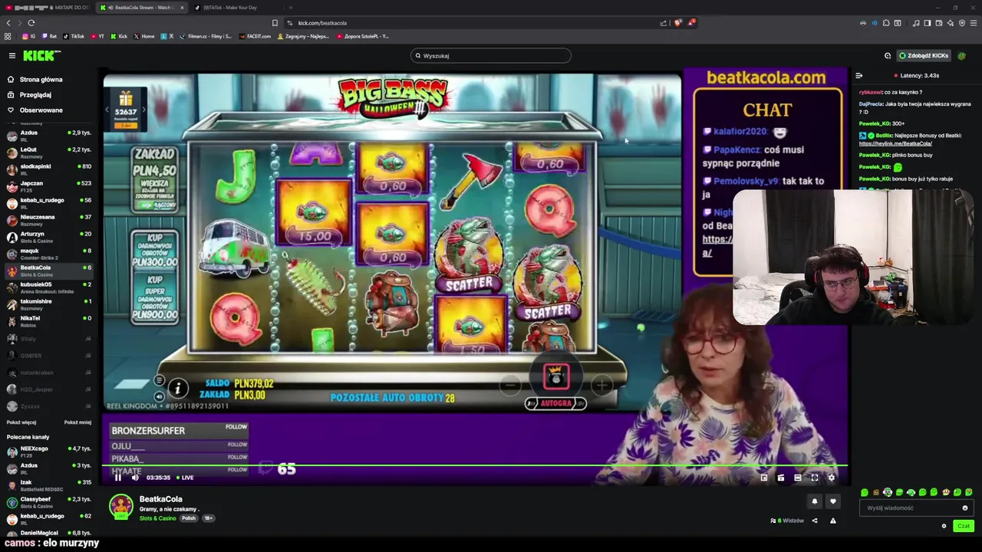The image size is (982, 552).
Task: Open Azdus channel in followed list
Action: pyautogui.click(x=48, y=136)
